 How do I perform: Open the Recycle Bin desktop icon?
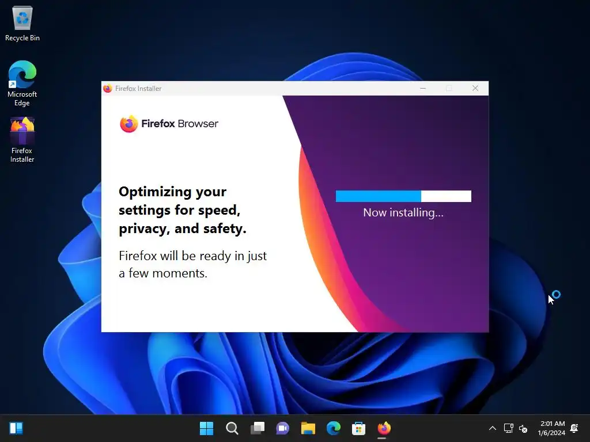(22, 23)
